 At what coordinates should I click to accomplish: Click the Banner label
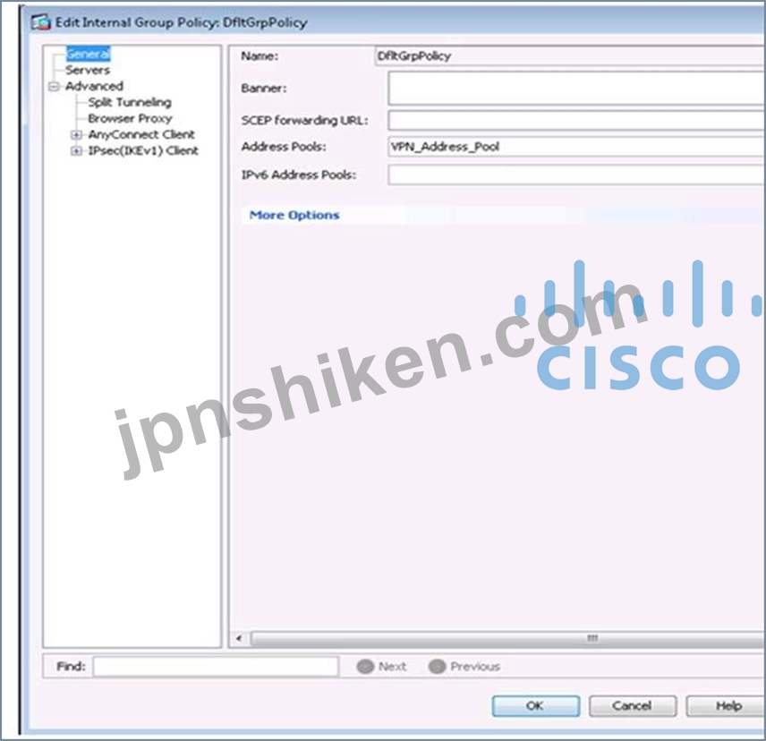point(264,89)
